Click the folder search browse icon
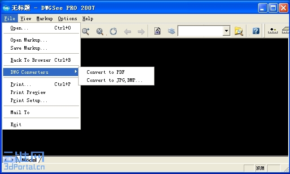The image size is (290, 174). [x=238, y=31]
